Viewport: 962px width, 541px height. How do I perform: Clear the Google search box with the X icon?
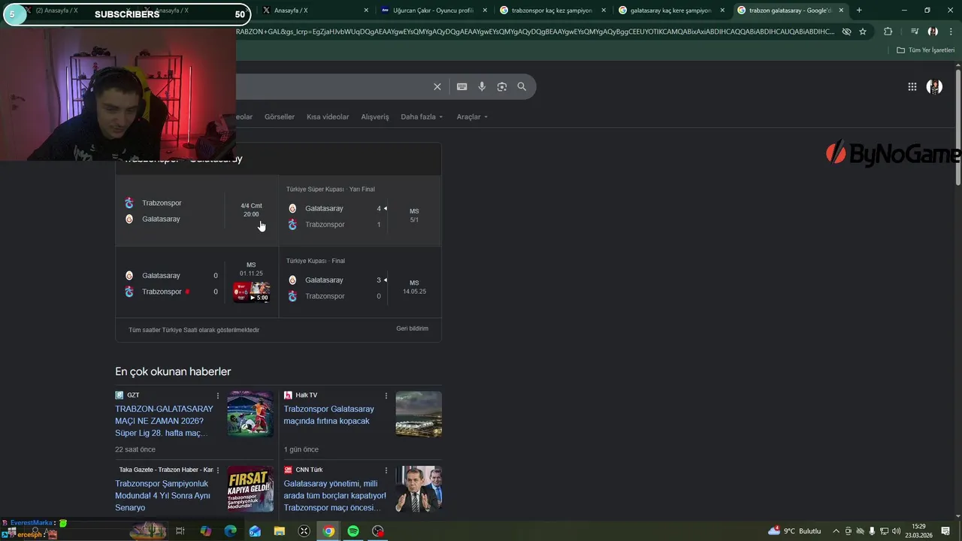coord(437,86)
